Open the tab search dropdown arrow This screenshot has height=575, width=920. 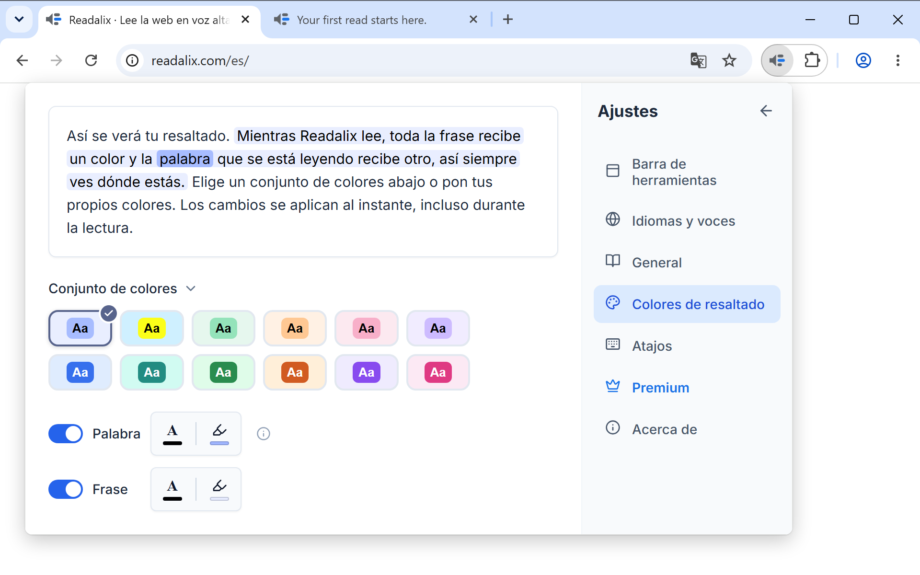pos(19,20)
